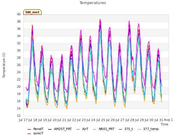Click the Jul 30 x-axis tick label
Viewport: 186px width, 139px height.
tap(149, 120)
